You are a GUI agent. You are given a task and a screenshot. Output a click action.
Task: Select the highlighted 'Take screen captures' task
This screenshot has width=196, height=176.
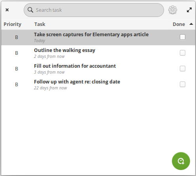(98, 37)
